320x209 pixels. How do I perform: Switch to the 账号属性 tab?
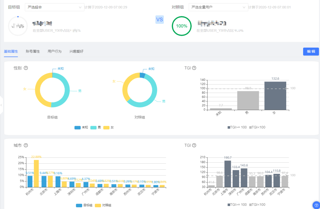pyautogui.click(x=33, y=52)
